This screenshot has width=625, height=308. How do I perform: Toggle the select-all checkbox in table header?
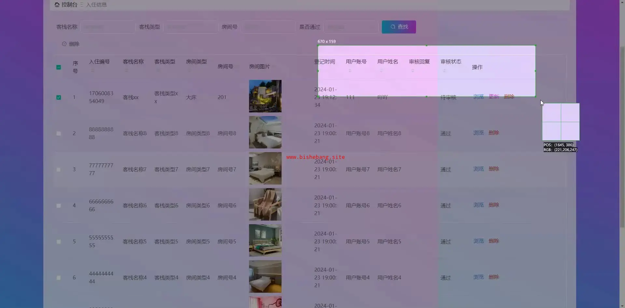[59, 67]
